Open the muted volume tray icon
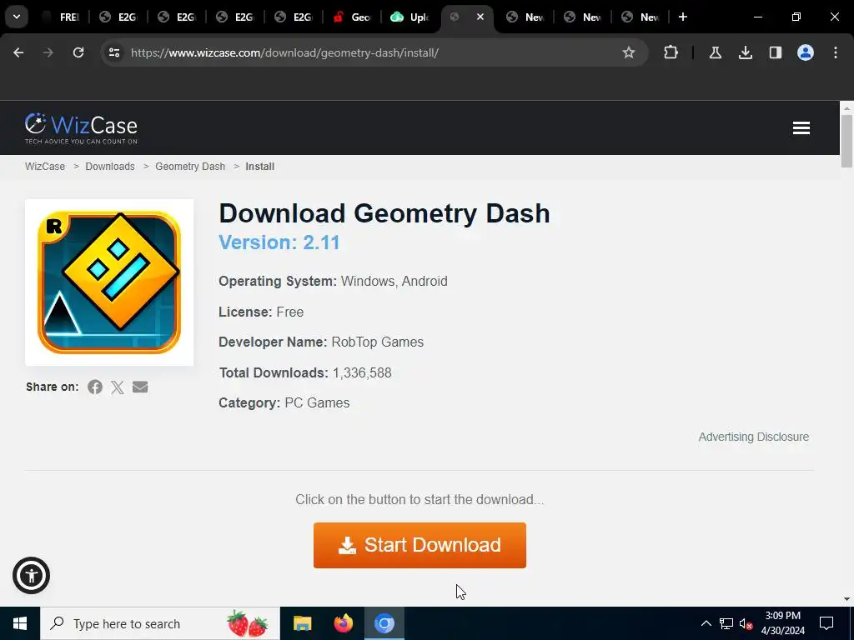This screenshot has width=854, height=640. pyautogui.click(x=746, y=623)
